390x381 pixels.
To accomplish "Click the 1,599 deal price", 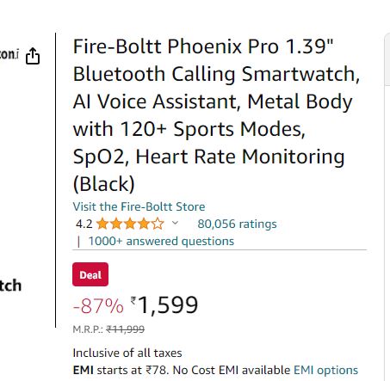I will click(x=168, y=305).
